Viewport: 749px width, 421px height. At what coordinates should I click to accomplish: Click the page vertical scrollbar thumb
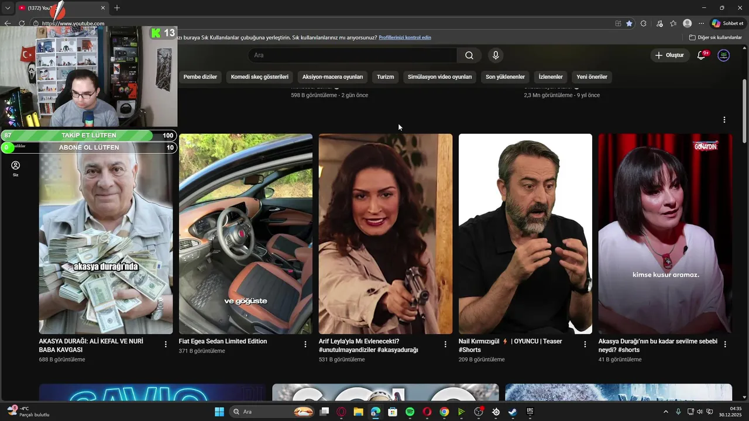(744, 110)
